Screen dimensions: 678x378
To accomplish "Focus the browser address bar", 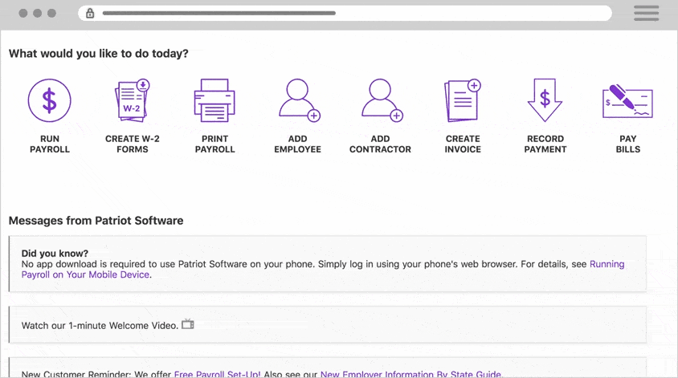I will pos(345,14).
